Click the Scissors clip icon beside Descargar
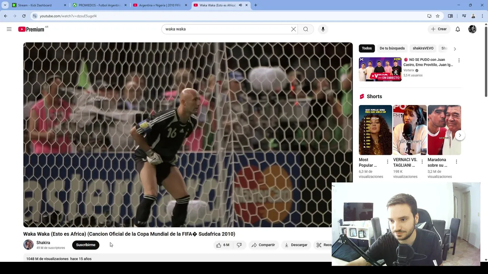 click(x=319, y=245)
